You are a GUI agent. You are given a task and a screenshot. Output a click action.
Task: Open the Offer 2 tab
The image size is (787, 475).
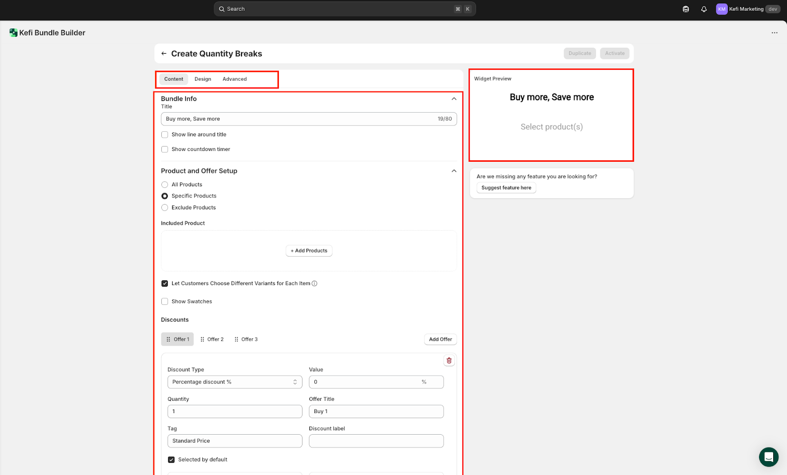coord(212,339)
